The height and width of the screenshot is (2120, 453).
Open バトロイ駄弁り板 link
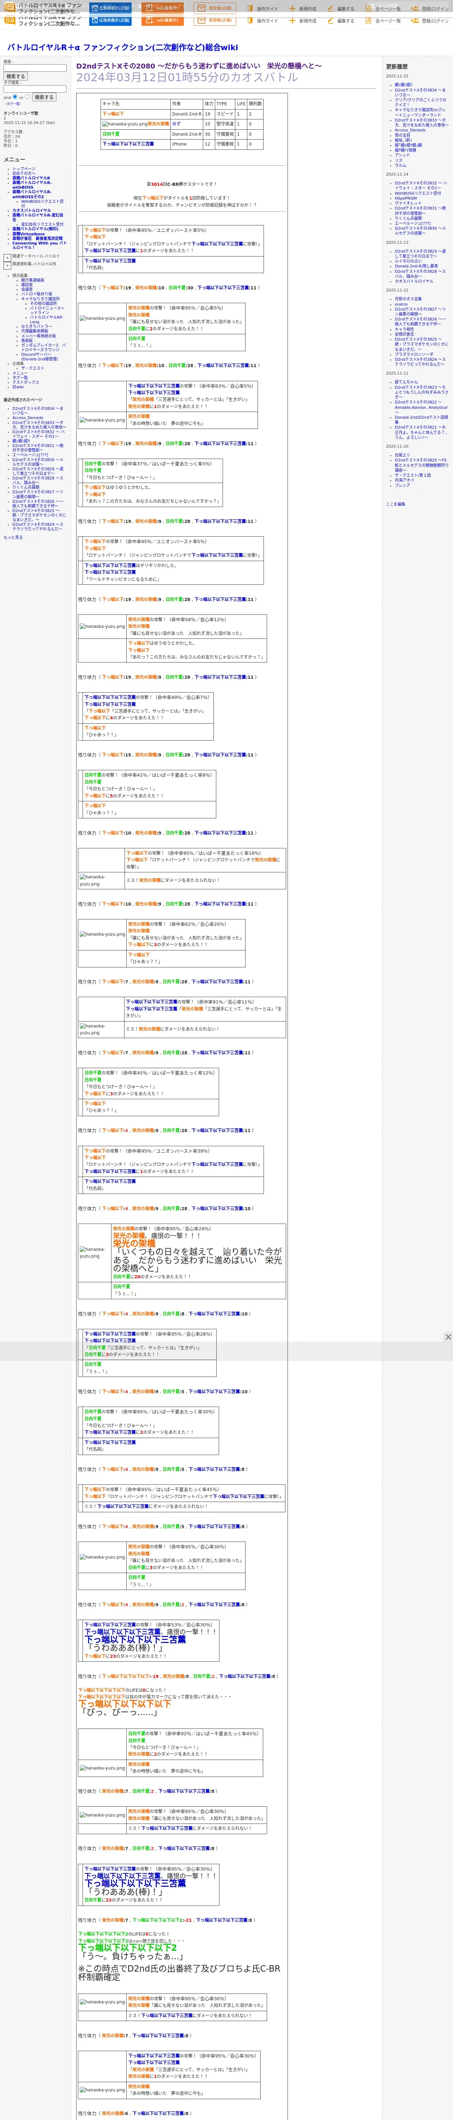(x=37, y=294)
